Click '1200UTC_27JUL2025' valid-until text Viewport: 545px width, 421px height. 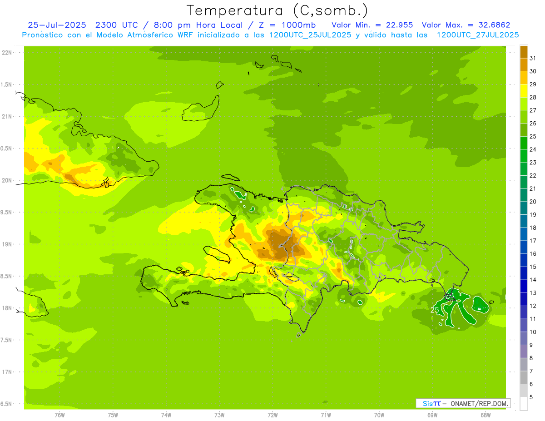point(478,35)
